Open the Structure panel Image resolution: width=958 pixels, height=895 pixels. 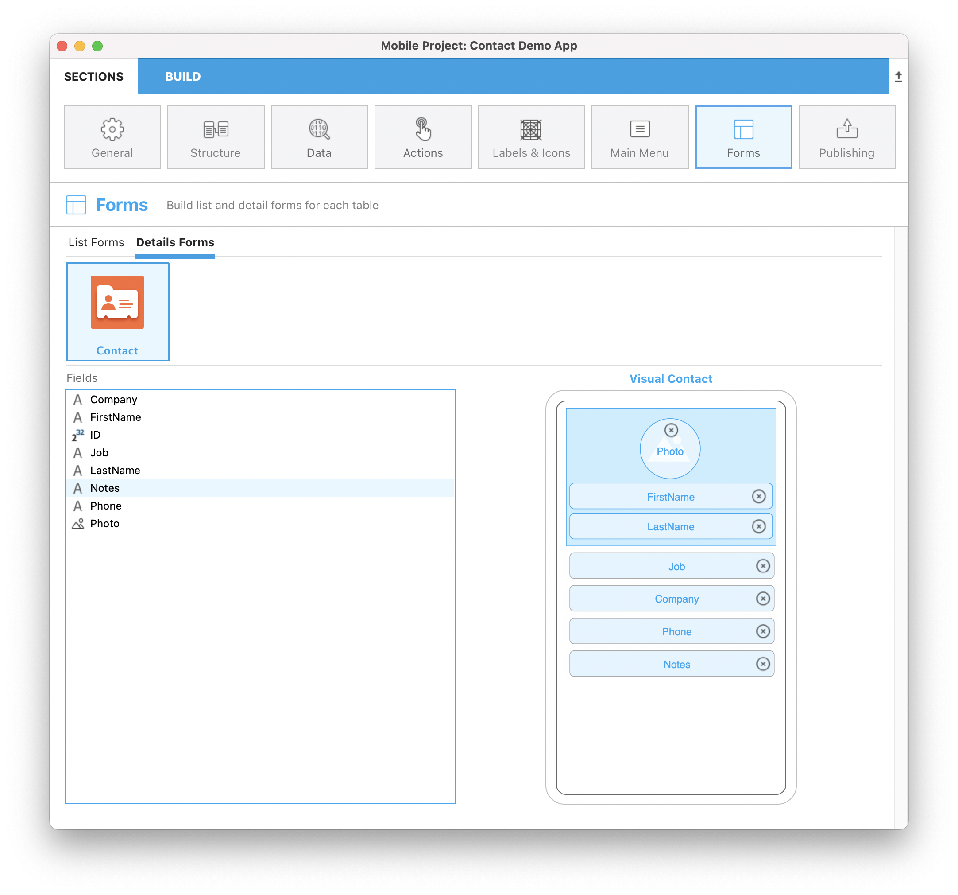(x=216, y=137)
